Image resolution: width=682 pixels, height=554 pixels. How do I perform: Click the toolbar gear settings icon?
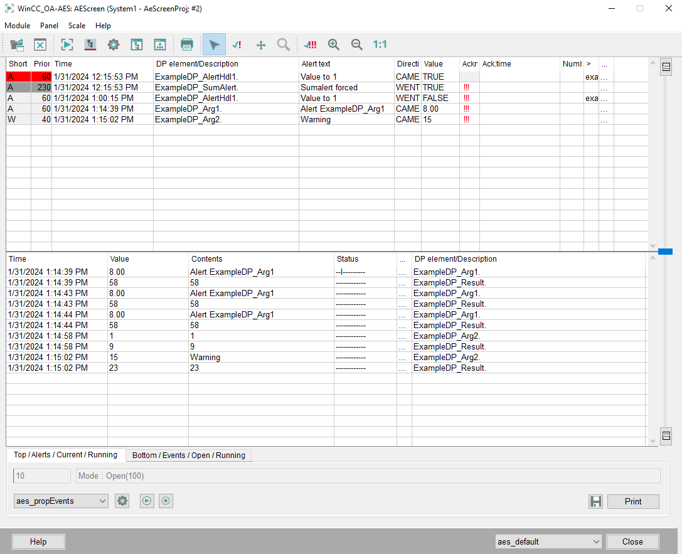[113, 45]
